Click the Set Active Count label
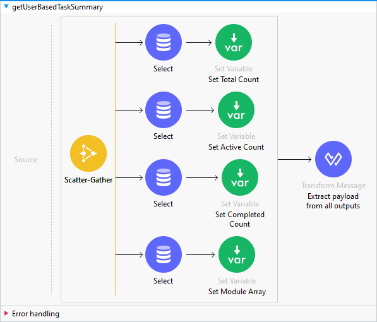 236,147
